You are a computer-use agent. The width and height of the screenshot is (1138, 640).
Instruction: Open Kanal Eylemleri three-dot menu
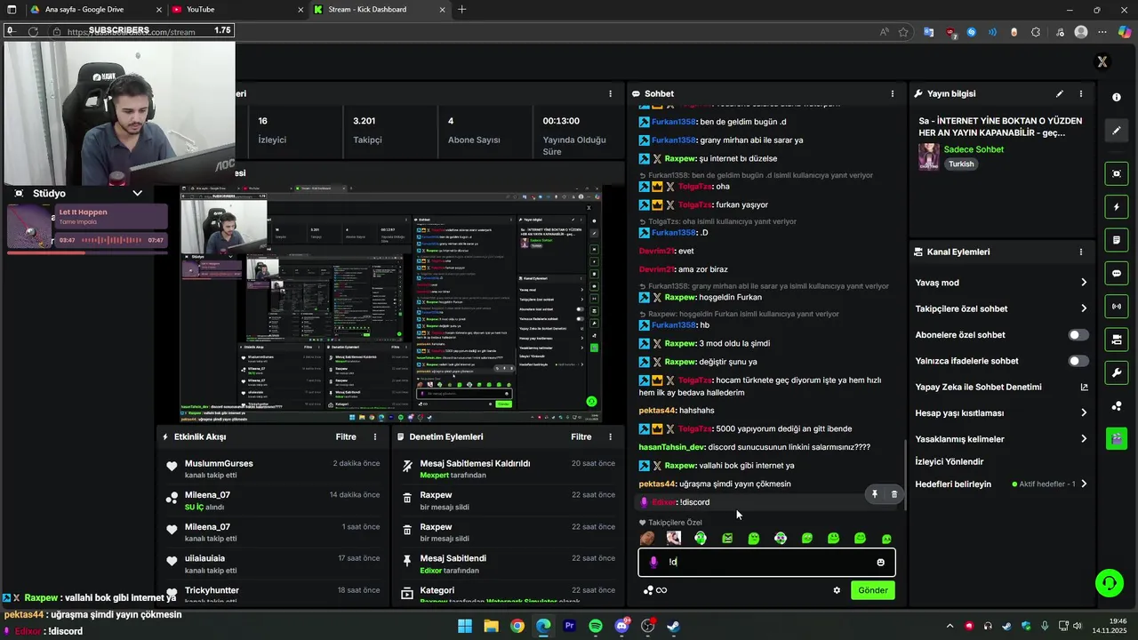(1081, 252)
